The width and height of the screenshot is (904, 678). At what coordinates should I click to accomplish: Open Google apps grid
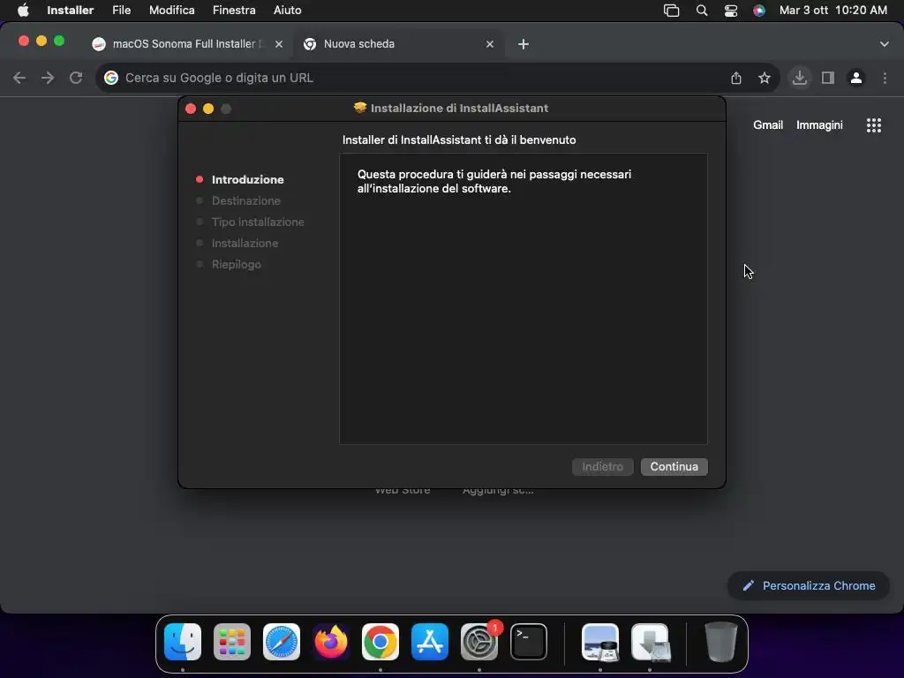point(873,125)
